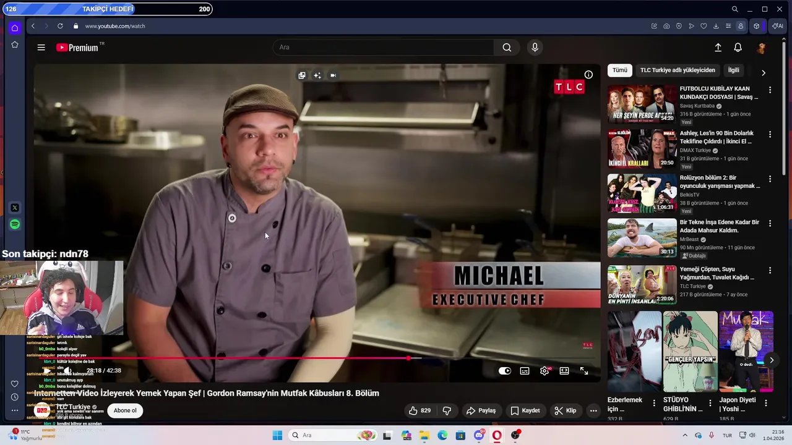Open Opera AI assistant button

(777, 26)
